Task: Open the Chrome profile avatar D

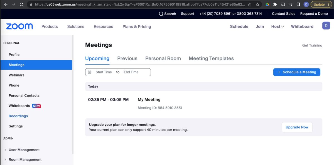Action: 306,4
